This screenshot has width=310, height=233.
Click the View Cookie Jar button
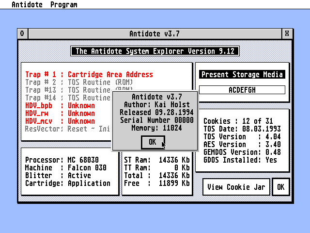(236, 187)
